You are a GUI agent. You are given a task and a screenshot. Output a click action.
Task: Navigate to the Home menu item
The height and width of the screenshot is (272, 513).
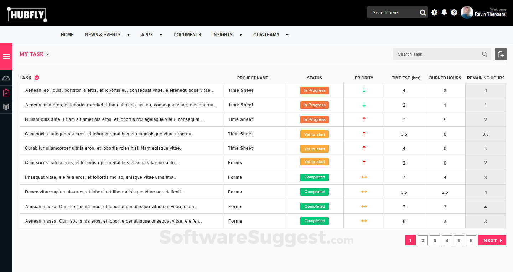pos(67,35)
